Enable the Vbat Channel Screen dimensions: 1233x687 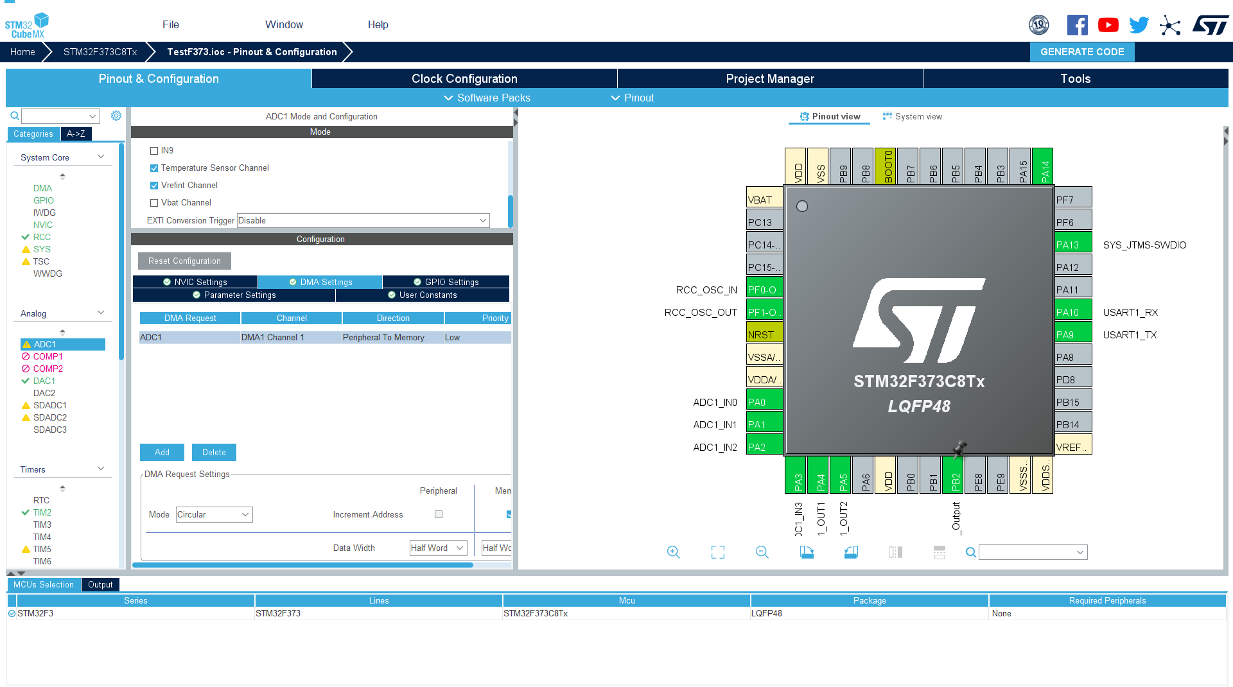point(154,202)
